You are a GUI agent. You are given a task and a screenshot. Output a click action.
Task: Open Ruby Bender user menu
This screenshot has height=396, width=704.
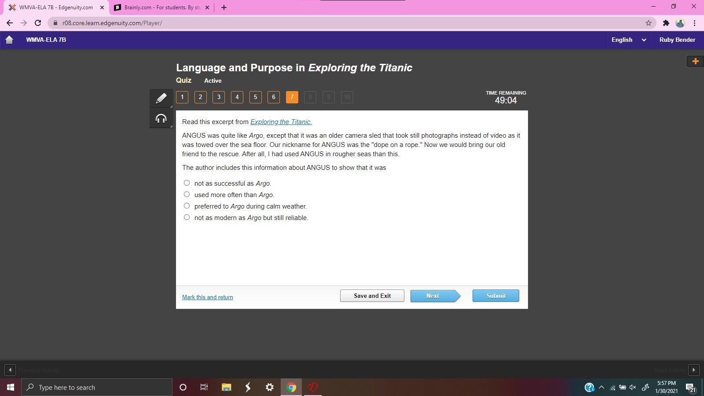coord(677,40)
